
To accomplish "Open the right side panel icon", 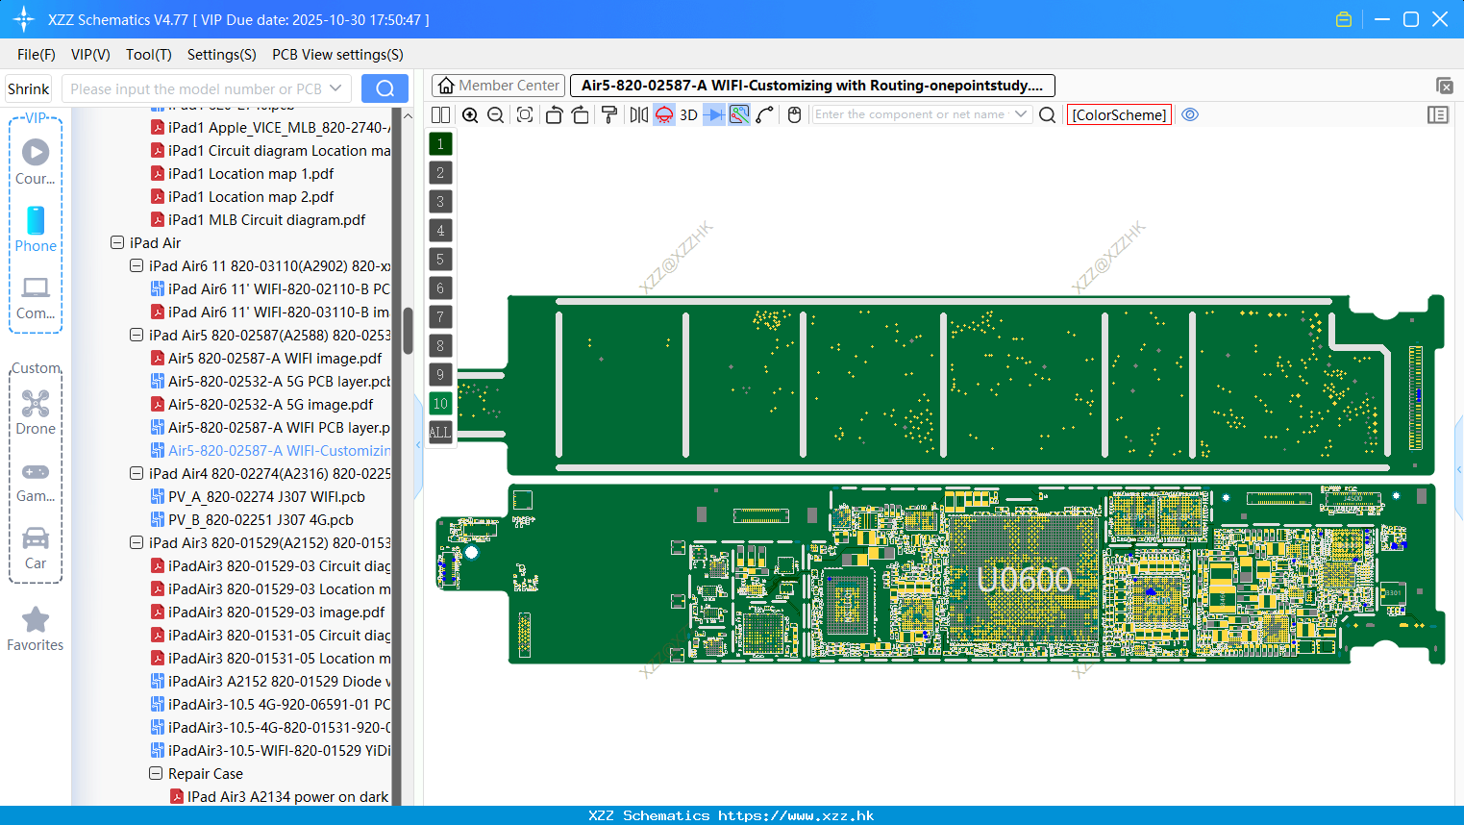I will 1438,114.
